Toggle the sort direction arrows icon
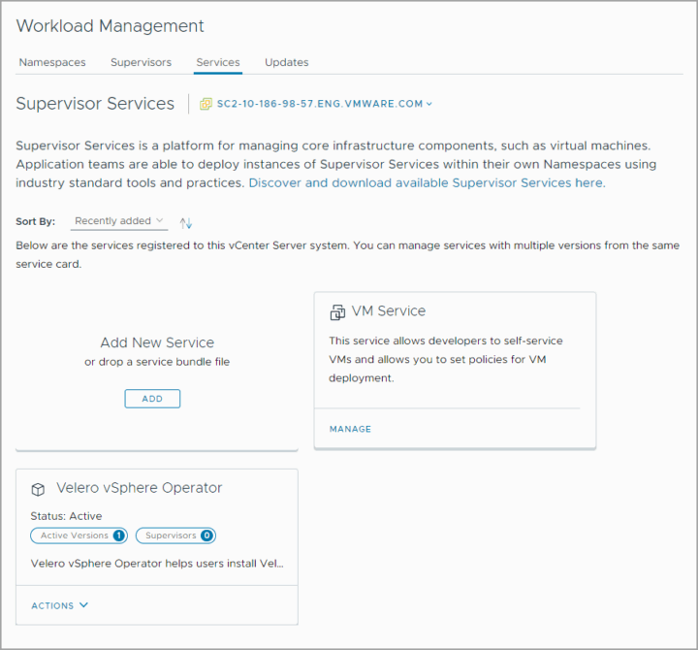Image resolution: width=698 pixels, height=650 pixels. tap(187, 223)
